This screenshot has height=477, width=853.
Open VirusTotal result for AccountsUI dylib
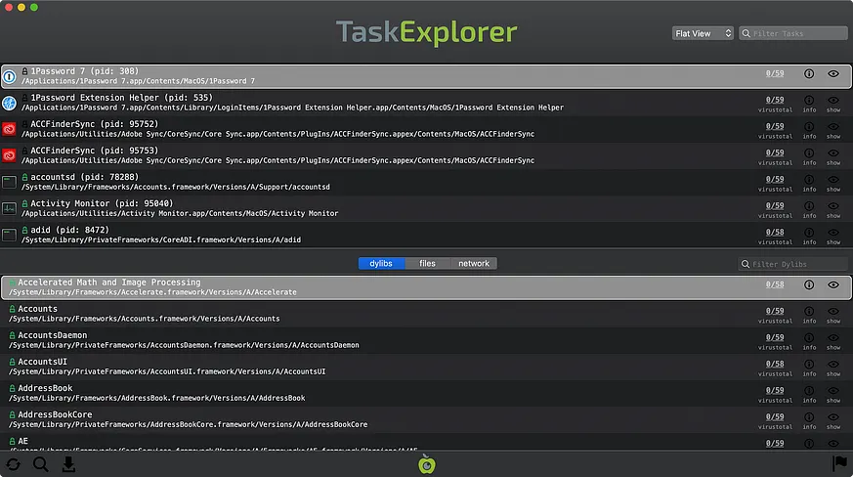coord(775,365)
